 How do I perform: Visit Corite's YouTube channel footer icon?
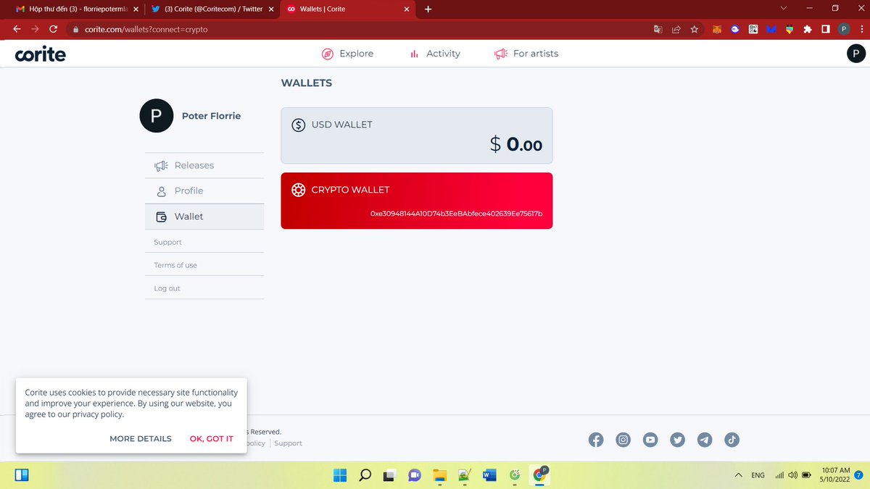coord(650,440)
